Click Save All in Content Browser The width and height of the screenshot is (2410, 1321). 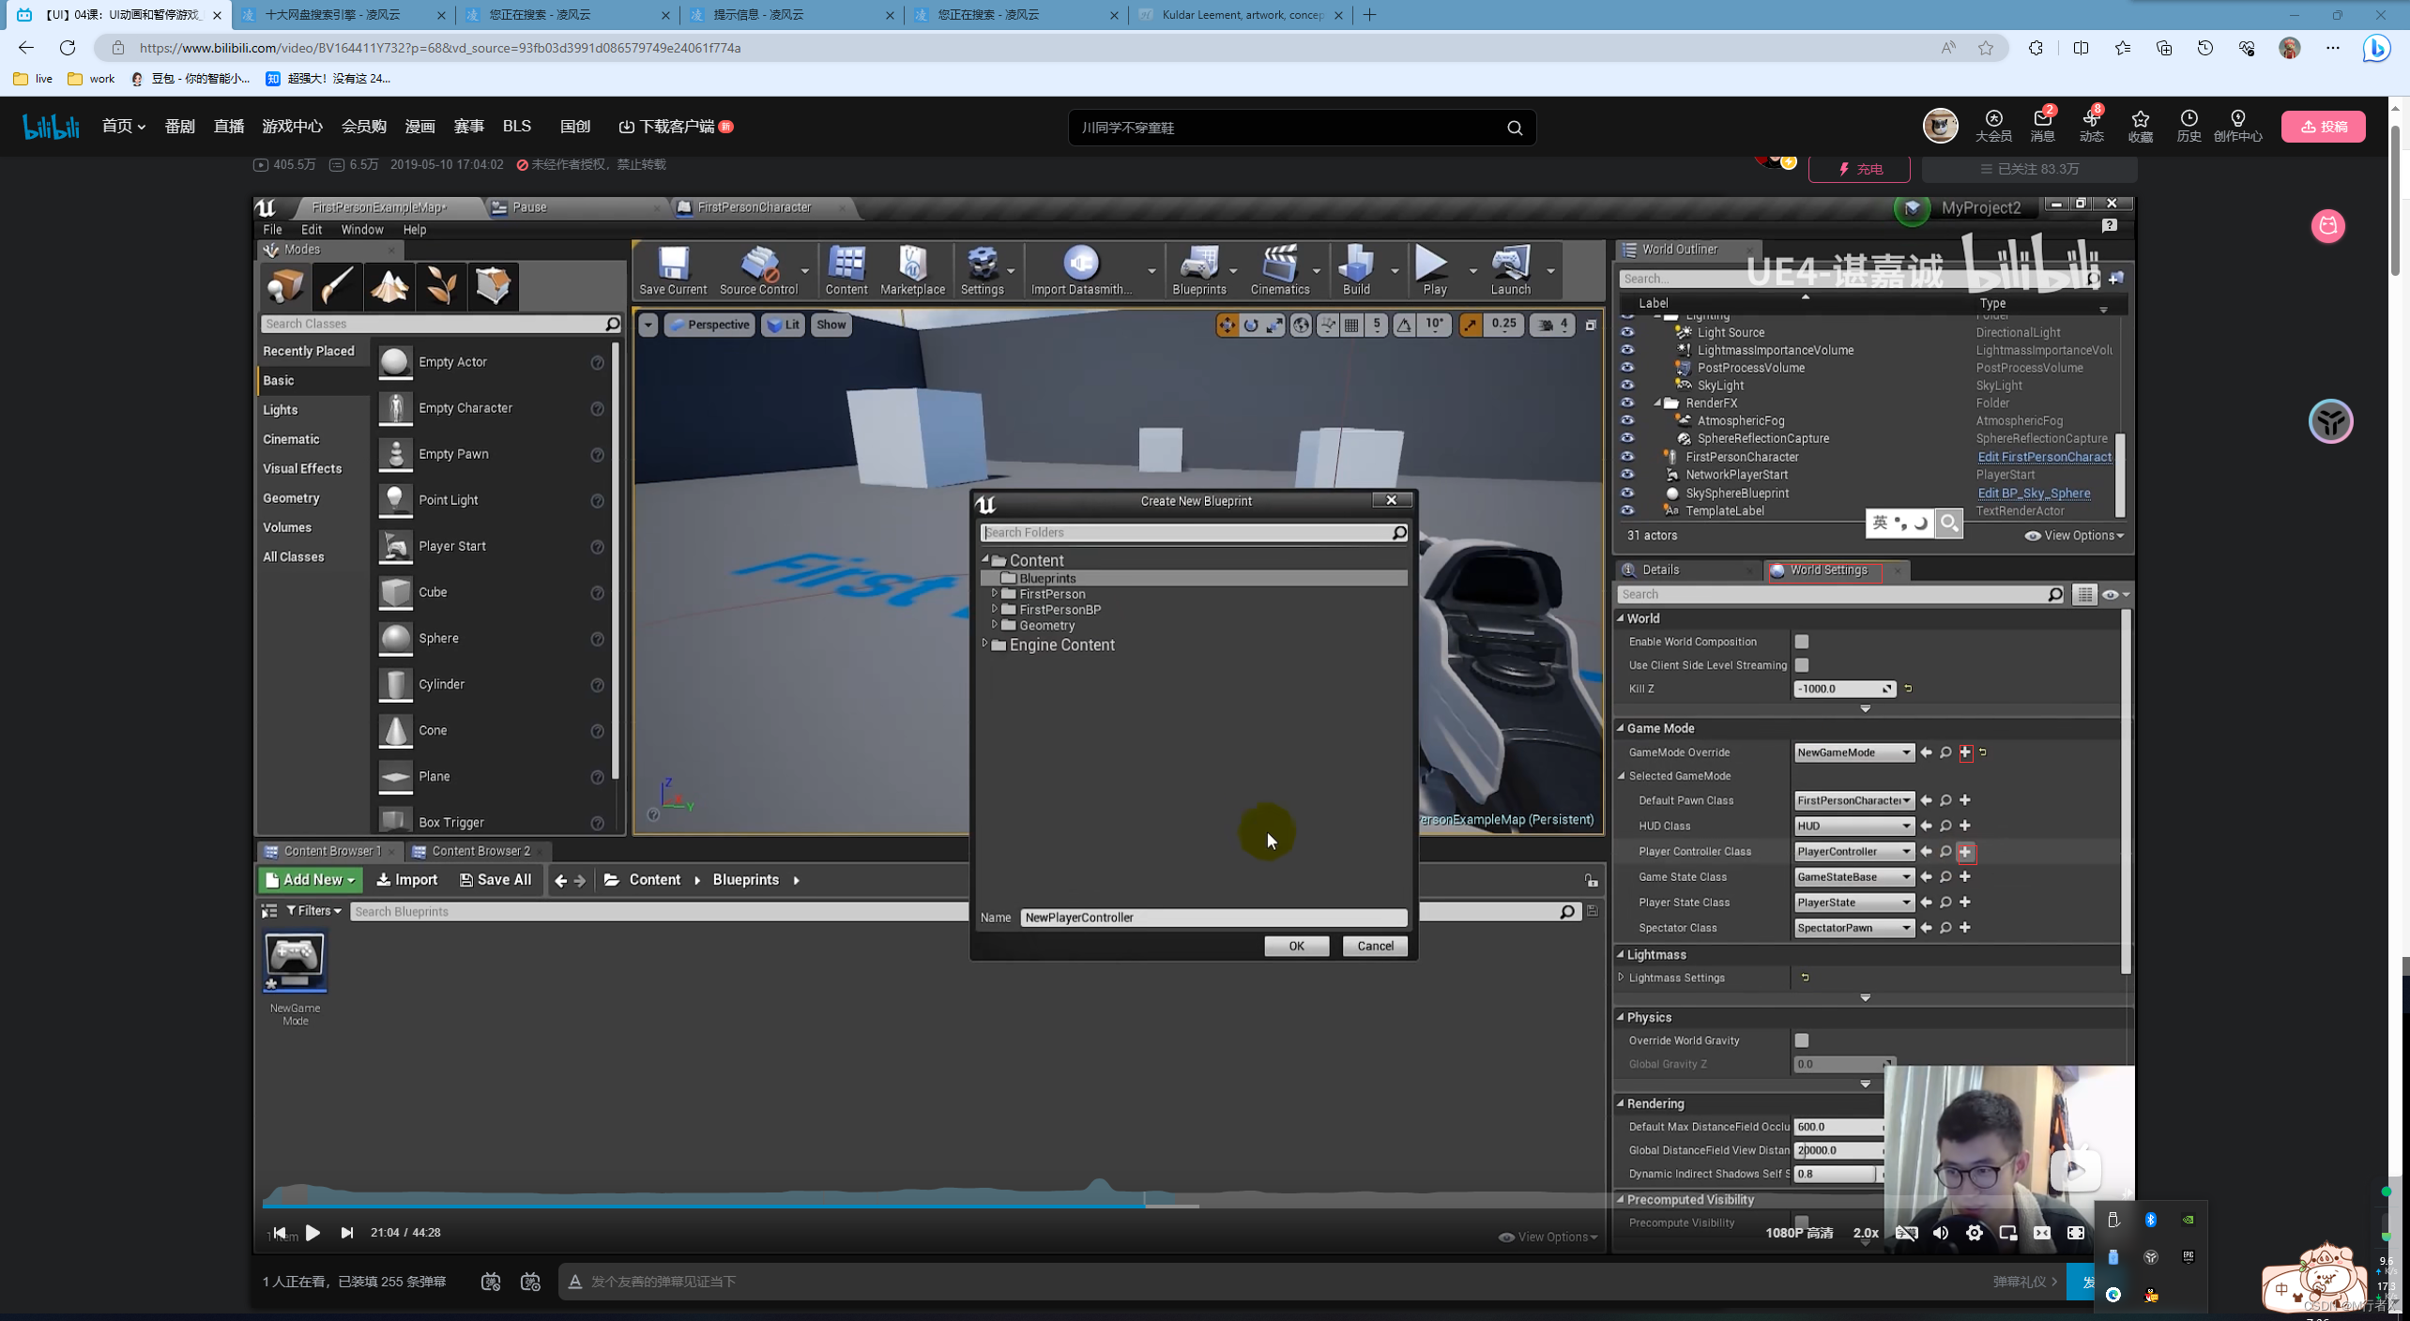pos(496,880)
